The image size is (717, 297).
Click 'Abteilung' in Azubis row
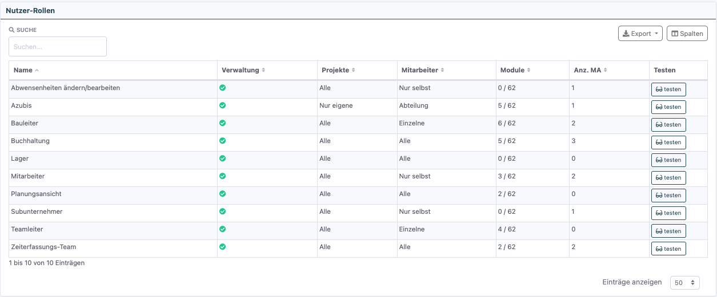coord(414,105)
